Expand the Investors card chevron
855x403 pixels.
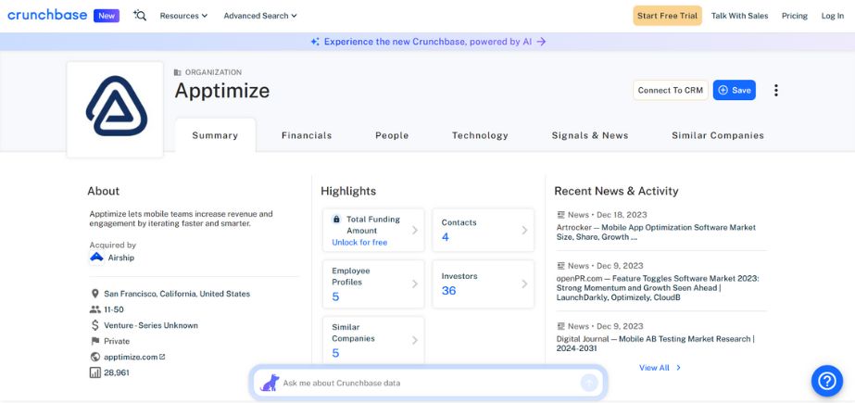[524, 283]
